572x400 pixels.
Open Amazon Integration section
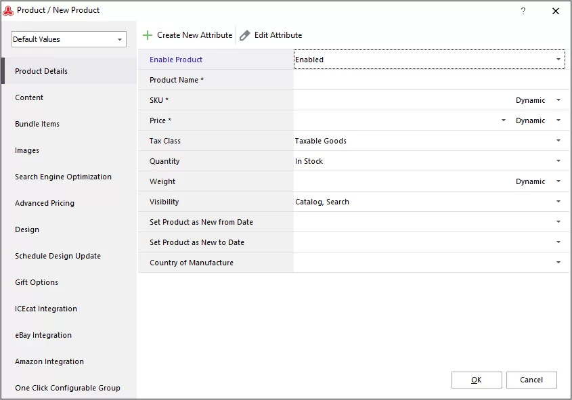pos(69,361)
